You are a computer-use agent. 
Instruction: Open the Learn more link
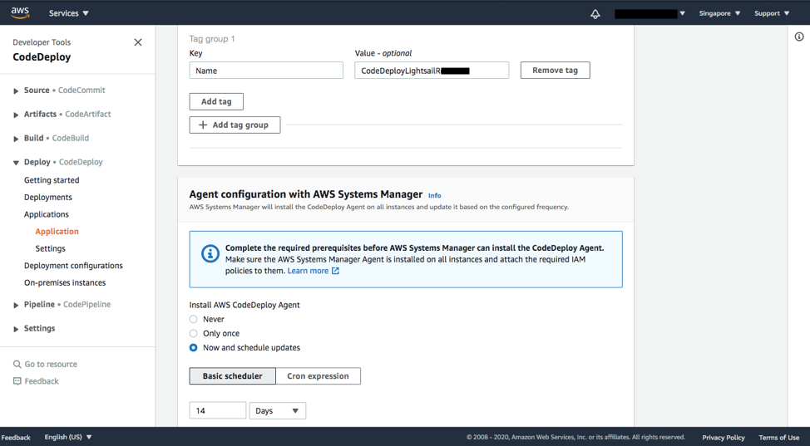coord(308,271)
